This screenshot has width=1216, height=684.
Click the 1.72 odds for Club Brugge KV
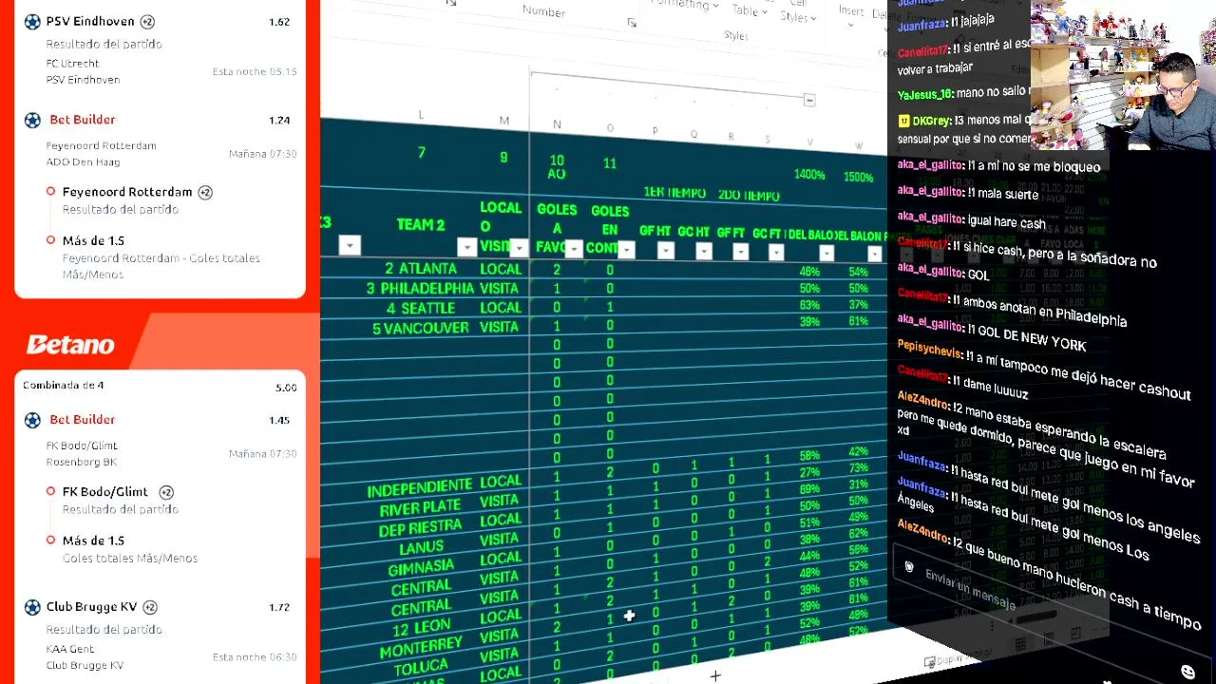(278, 607)
